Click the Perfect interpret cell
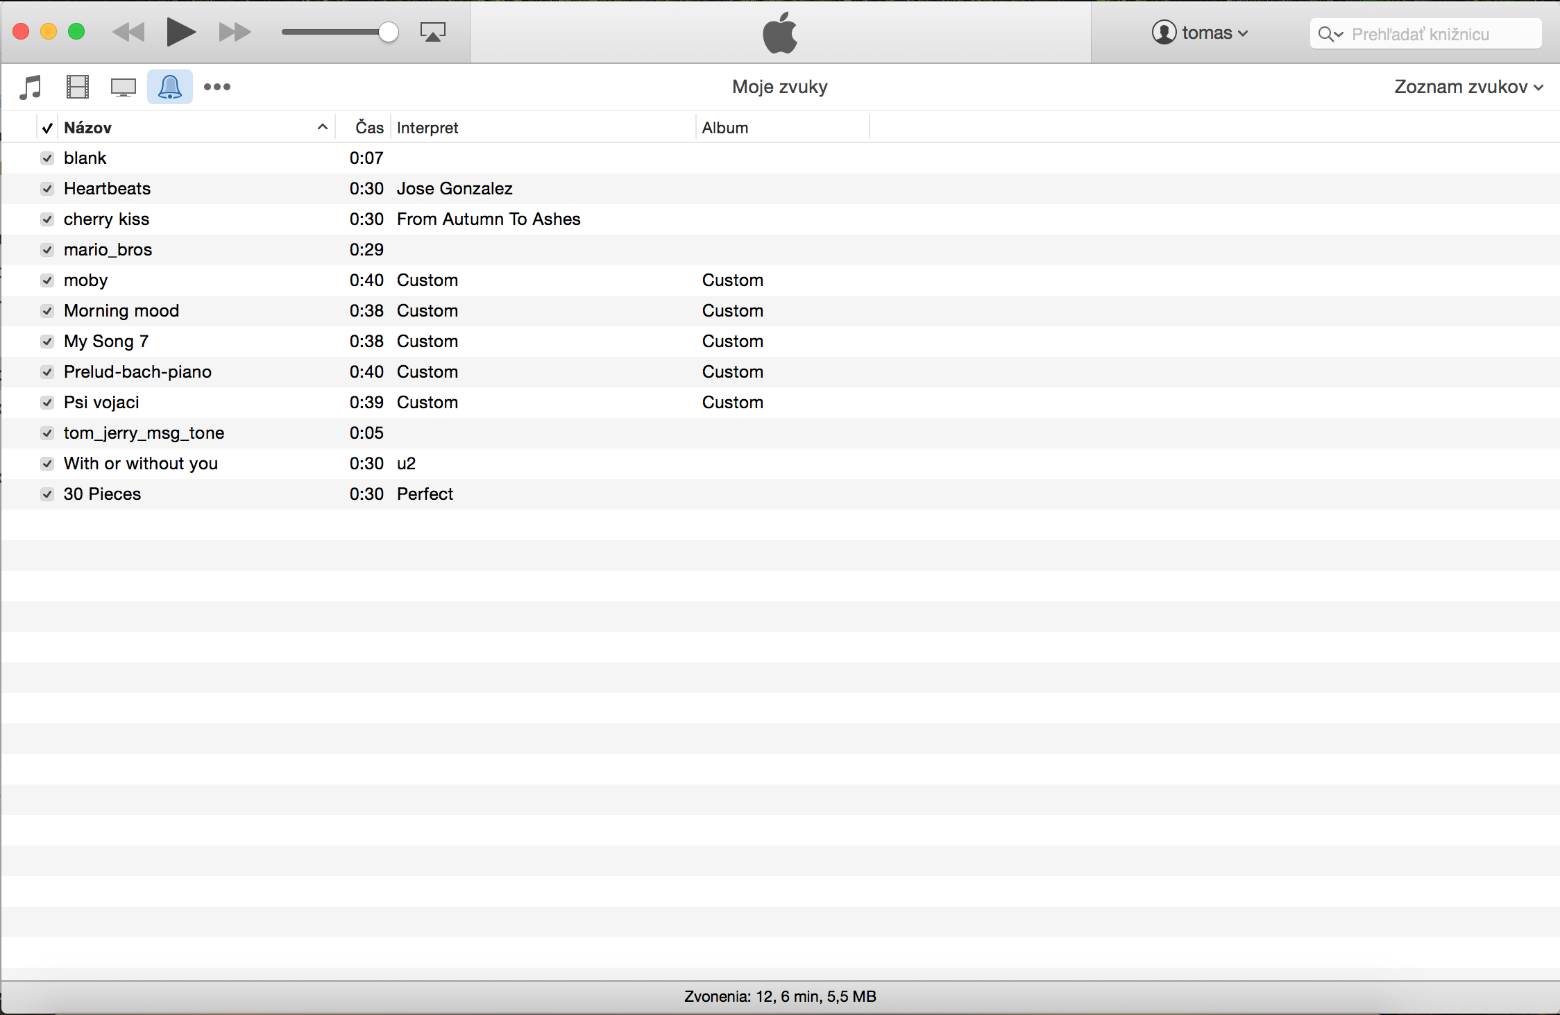Viewport: 1560px width, 1015px height. 425,494
